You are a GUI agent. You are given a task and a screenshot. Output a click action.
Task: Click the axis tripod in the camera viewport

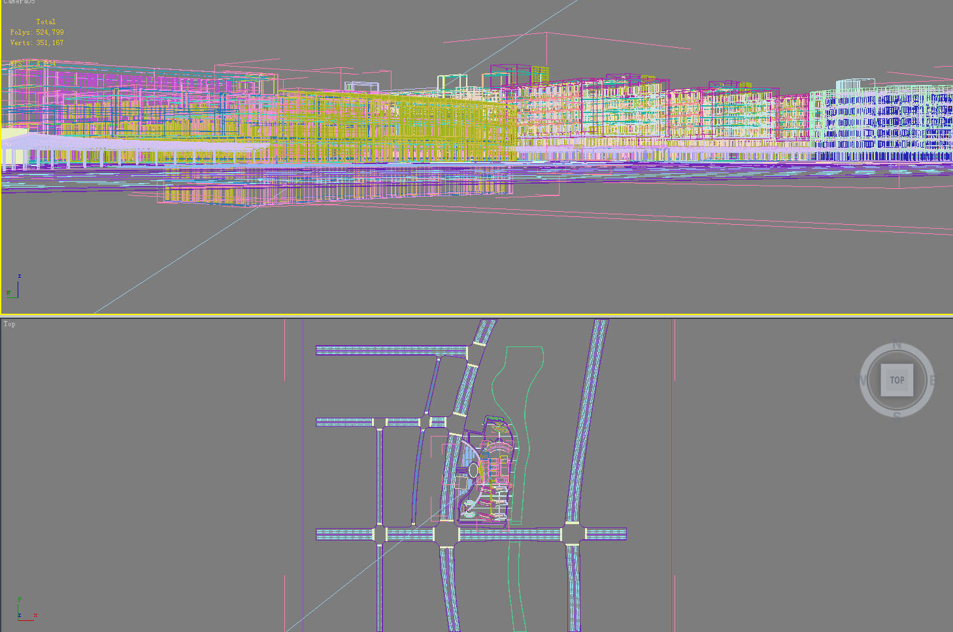(13, 286)
